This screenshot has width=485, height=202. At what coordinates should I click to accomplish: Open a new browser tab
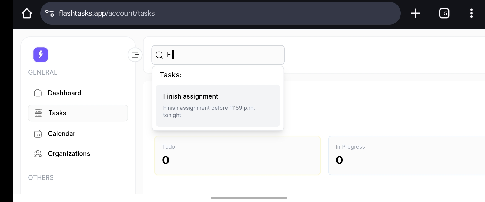pos(415,13)
